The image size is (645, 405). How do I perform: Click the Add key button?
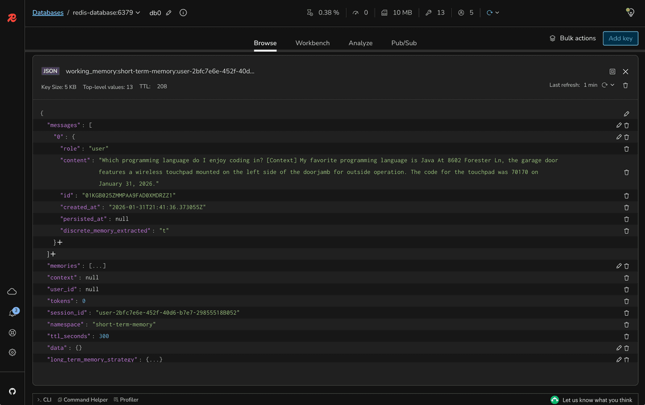620,38
